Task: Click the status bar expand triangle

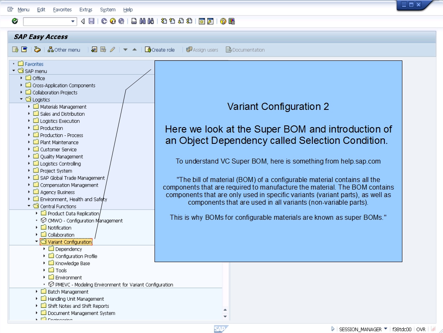Action: 333,329
